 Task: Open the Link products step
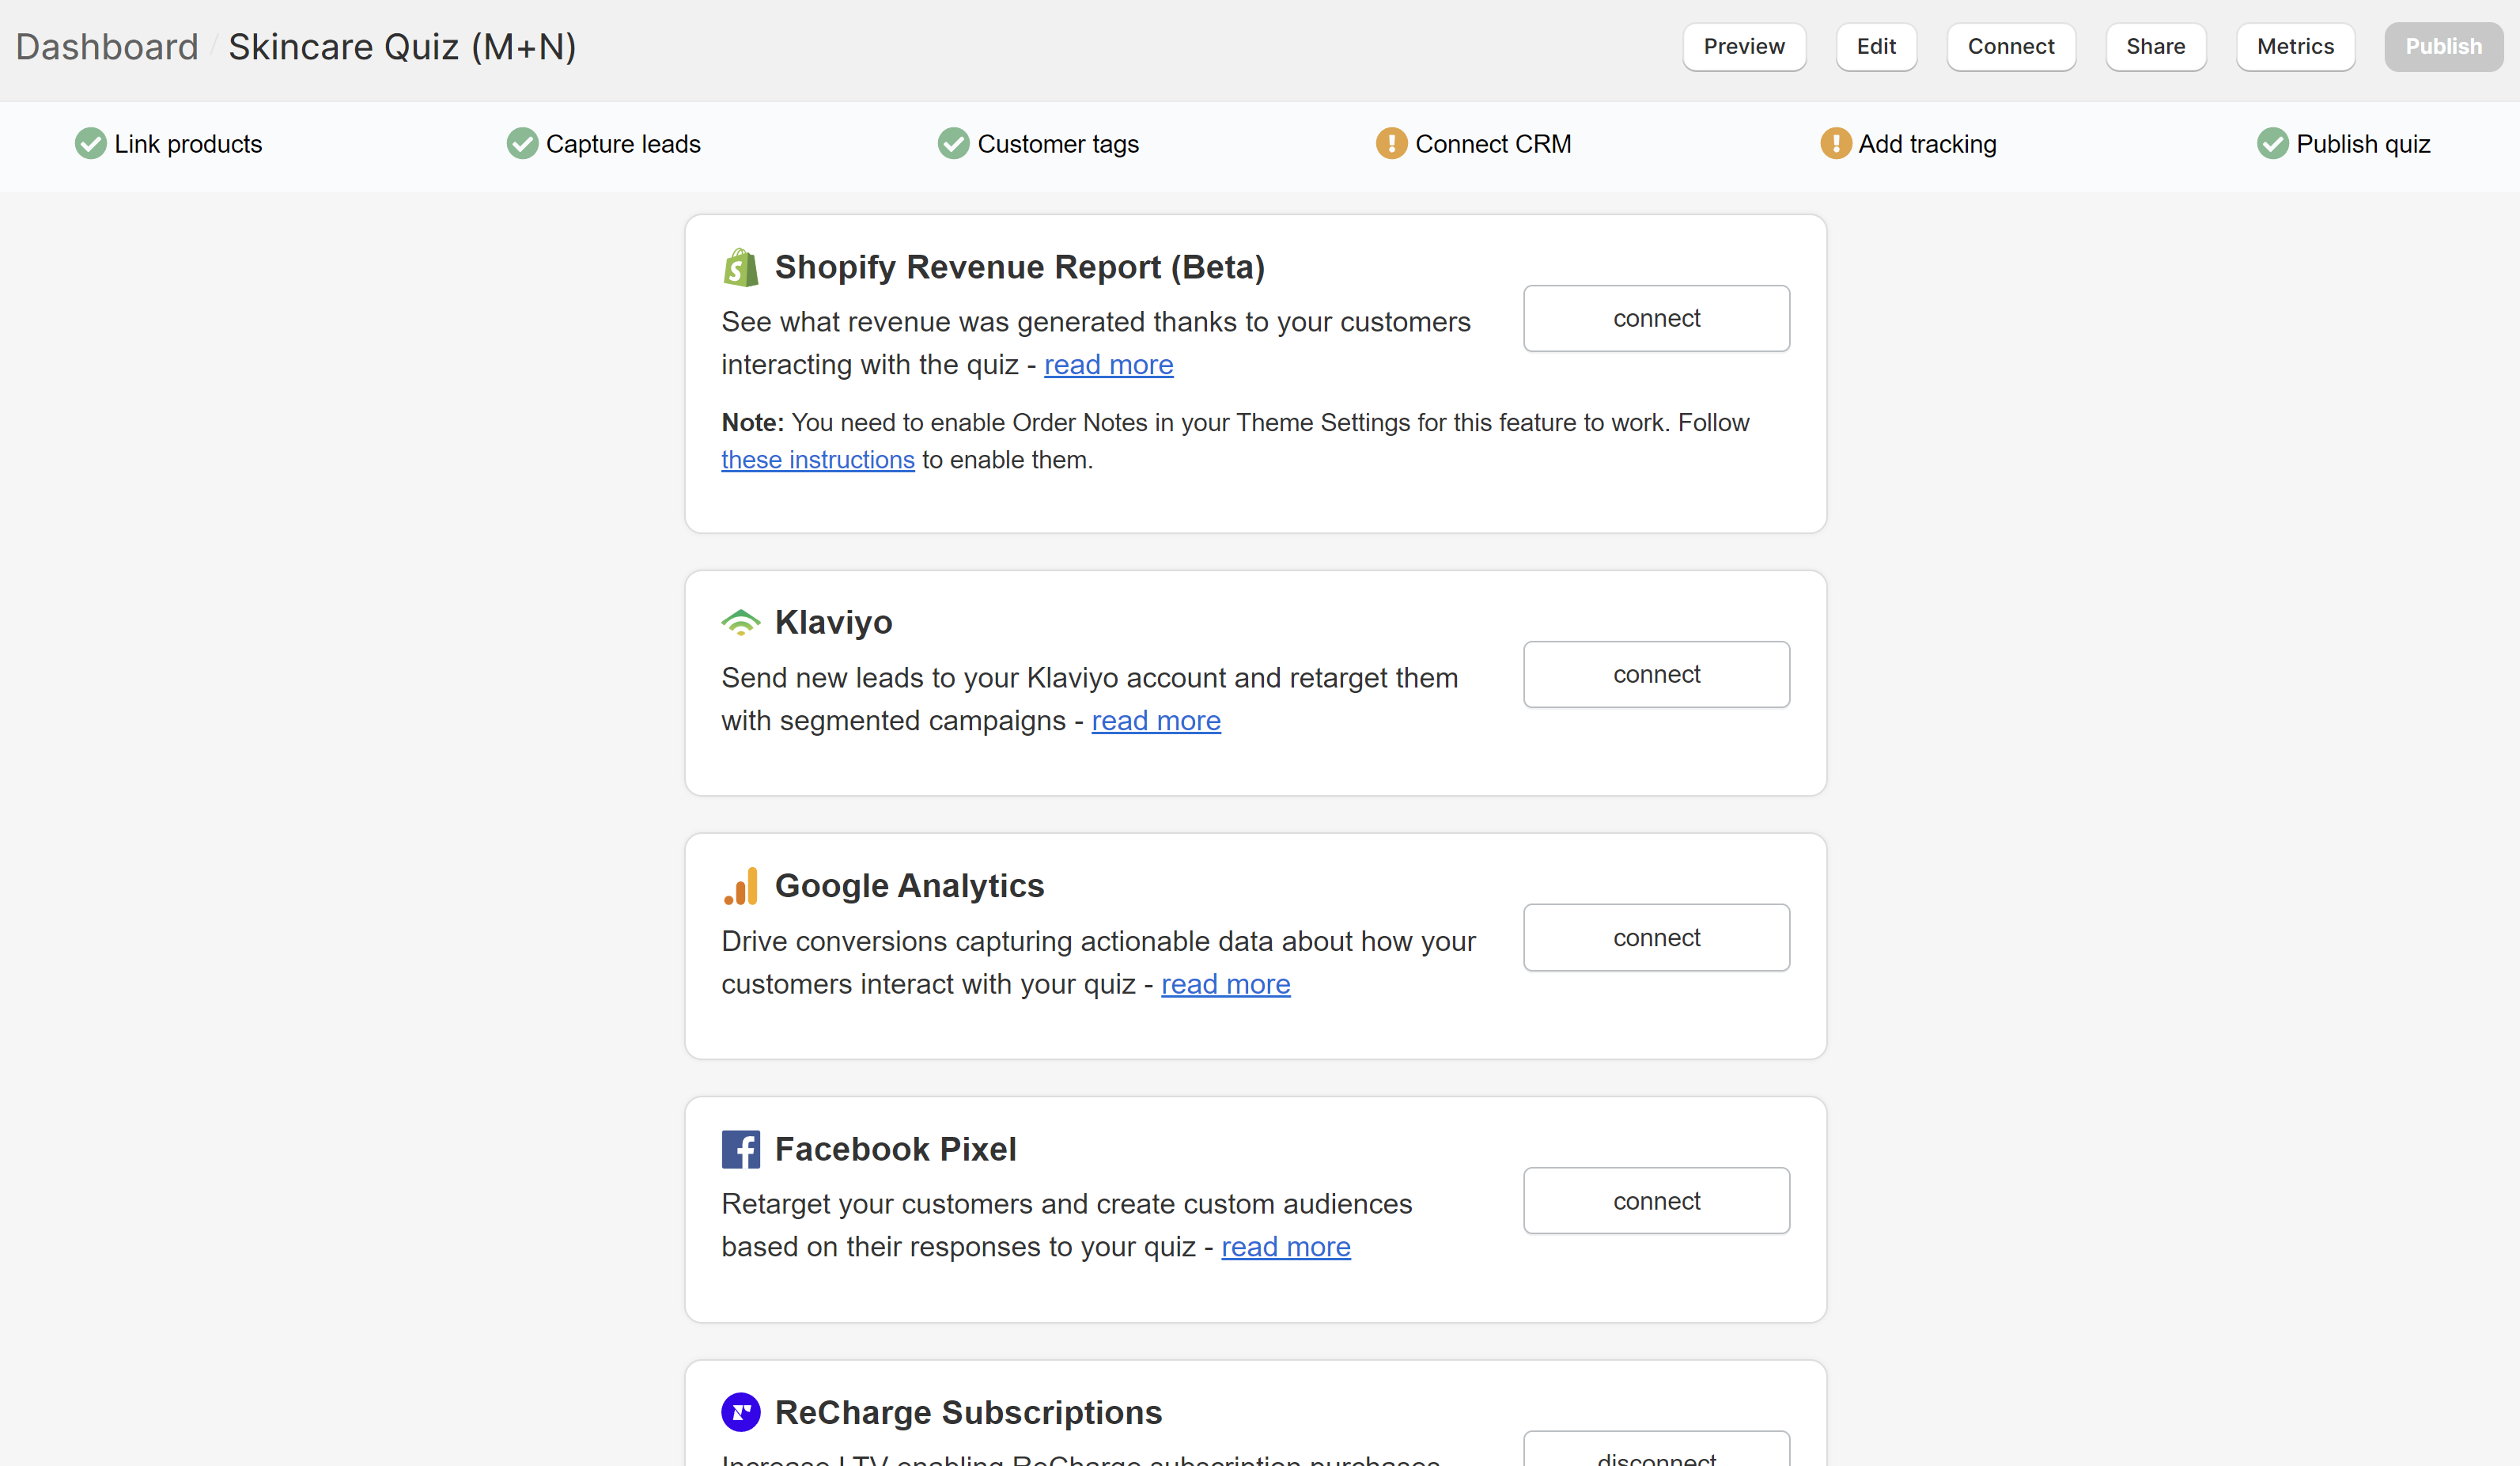169,144
